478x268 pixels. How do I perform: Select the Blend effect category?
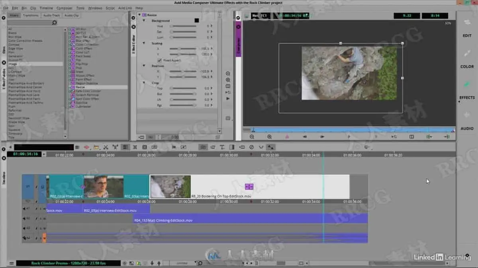click(x=13, y=33)
